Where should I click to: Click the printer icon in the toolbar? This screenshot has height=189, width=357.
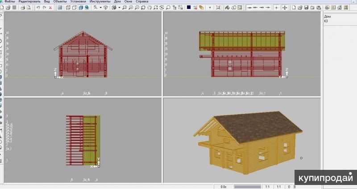pyautogui.click(x=23, y=8)
